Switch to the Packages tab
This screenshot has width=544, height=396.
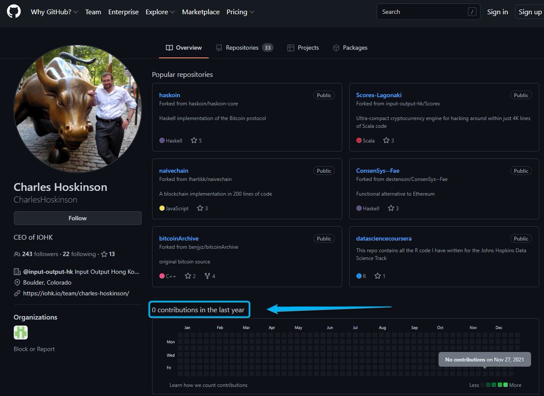350,48
